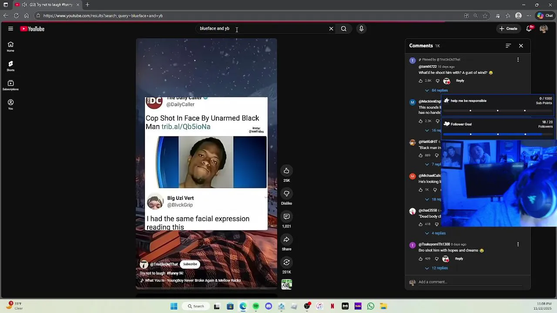The image size is (557, 313).
Task: Open the sound thumbnail for this Short
Action: [286, 284]
